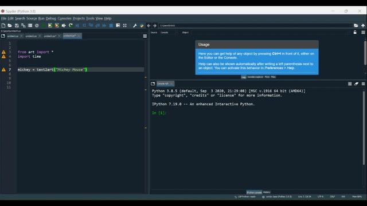Toggle the Help pane lock icon
This screenshot has height=206, width=367.
(x=355, y=33)
